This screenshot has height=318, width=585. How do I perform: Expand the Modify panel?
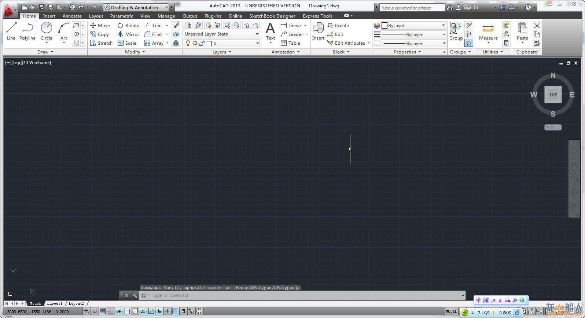pyautogui.click(x=135, y=52)
